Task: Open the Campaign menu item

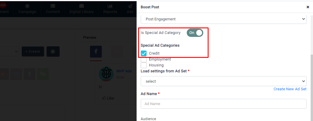Action: pyautogui.click(x=27, y=9)
